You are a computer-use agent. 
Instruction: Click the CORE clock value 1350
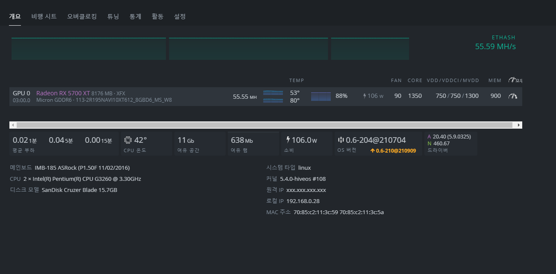415,96
